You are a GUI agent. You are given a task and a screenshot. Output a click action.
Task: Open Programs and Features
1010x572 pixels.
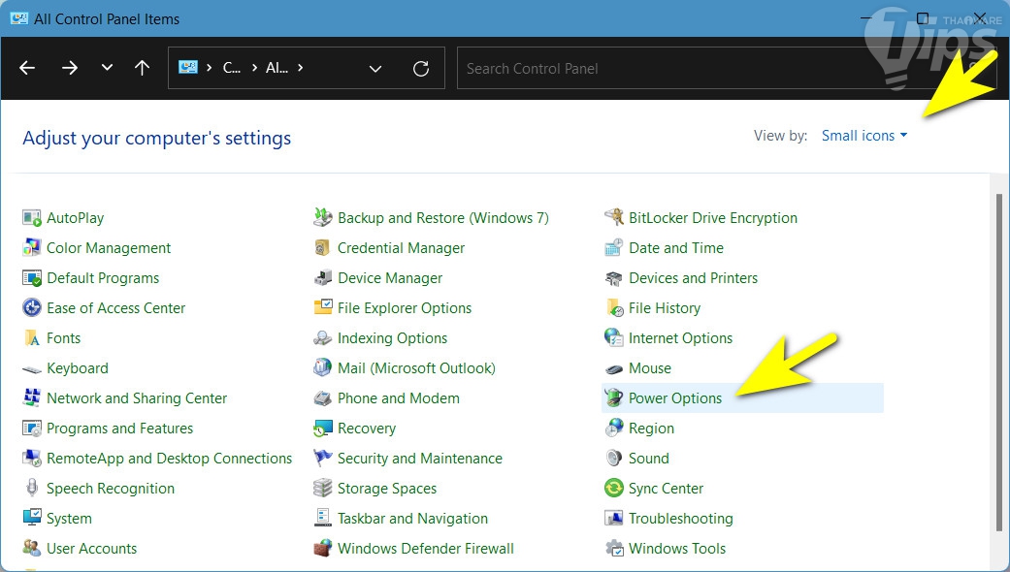click(119, 429)
